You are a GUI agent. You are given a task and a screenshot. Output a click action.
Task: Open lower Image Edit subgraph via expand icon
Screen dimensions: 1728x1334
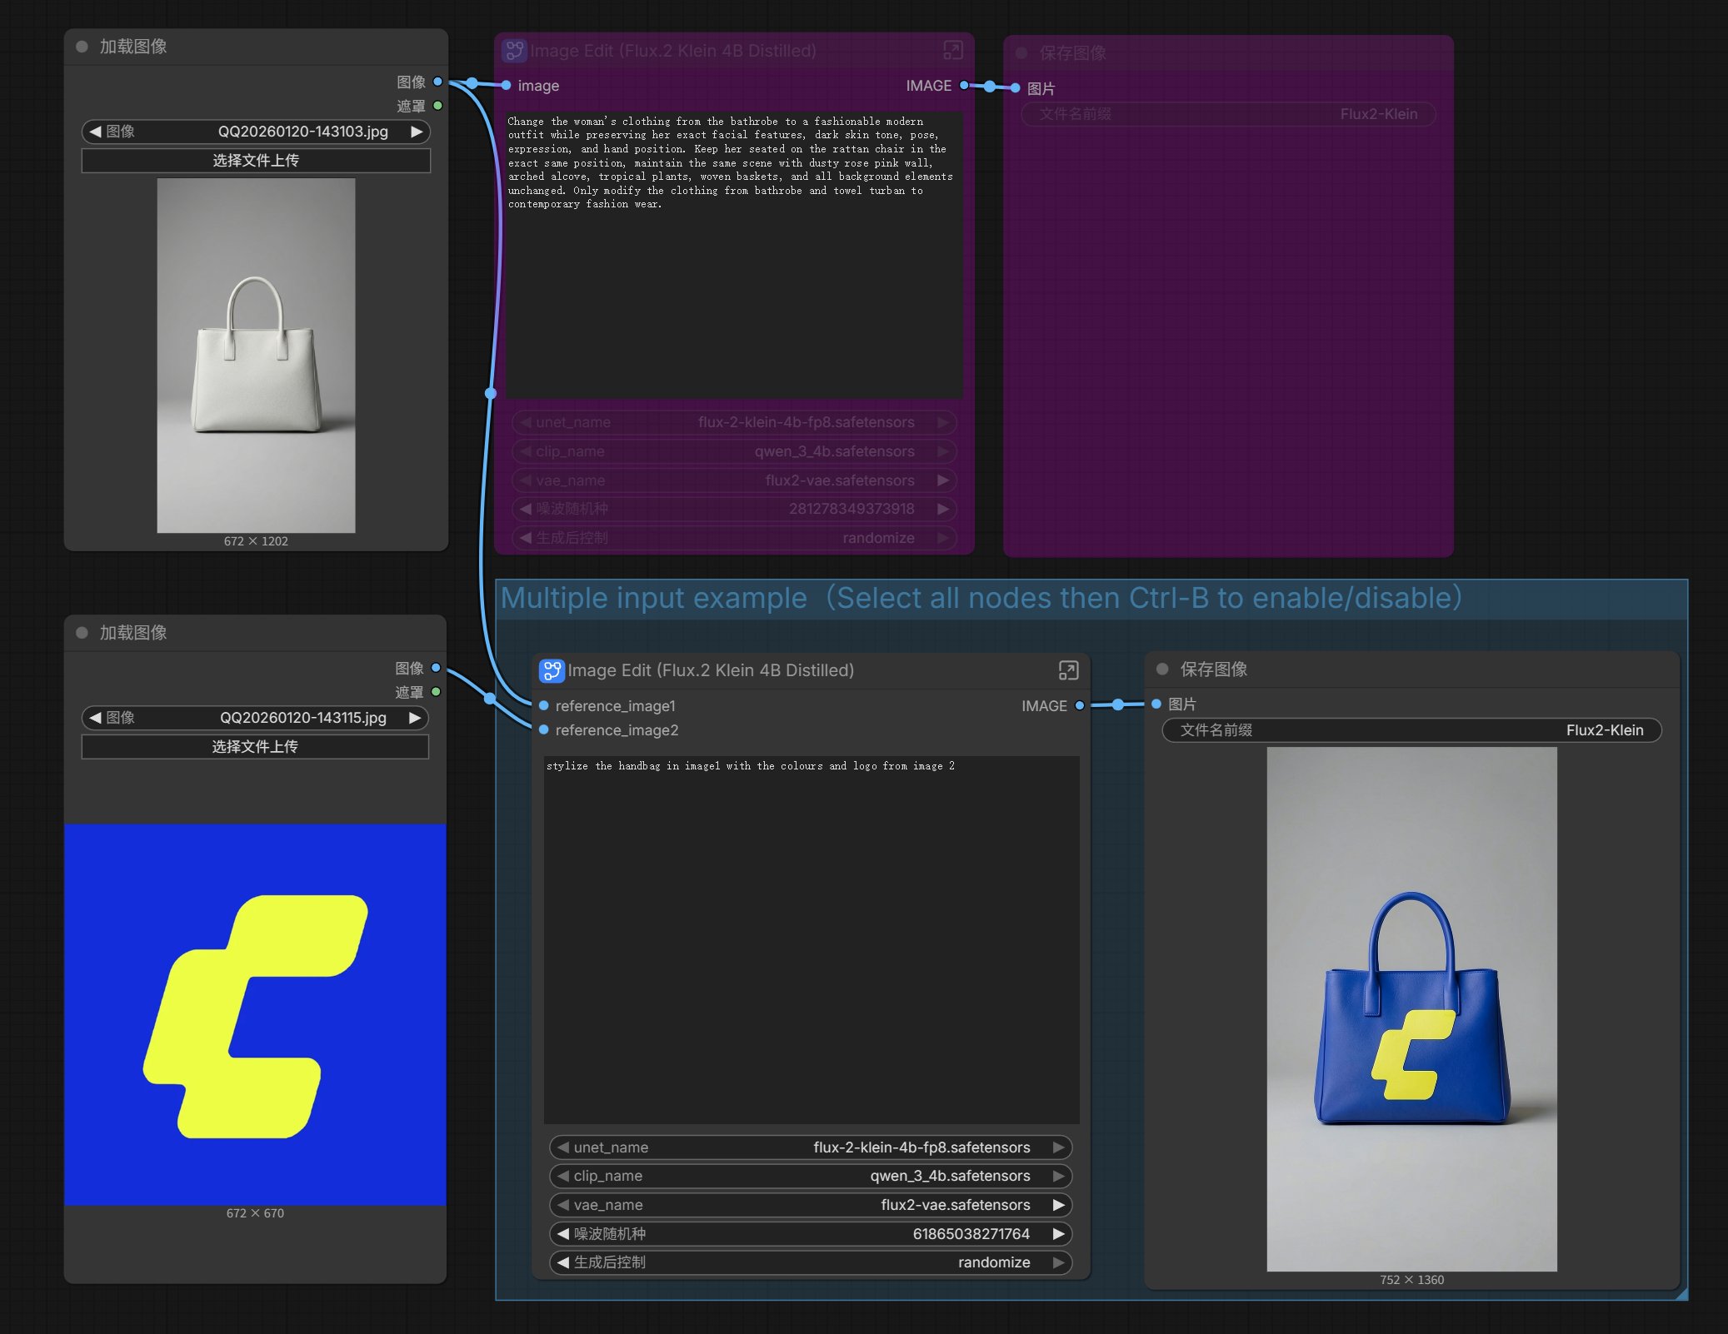point(1068,670)
